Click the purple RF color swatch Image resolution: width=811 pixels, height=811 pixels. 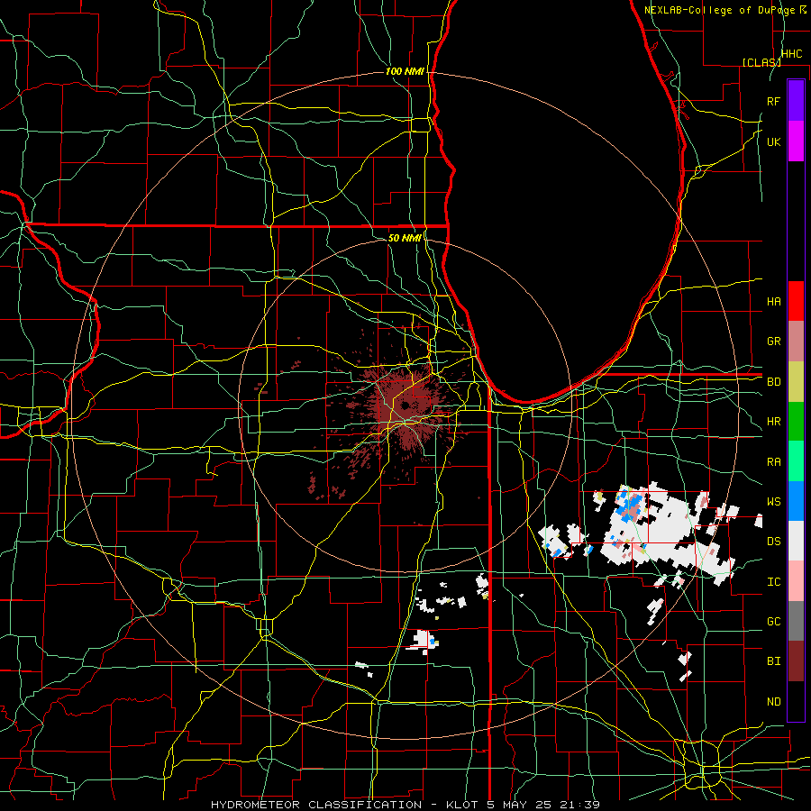796,101
